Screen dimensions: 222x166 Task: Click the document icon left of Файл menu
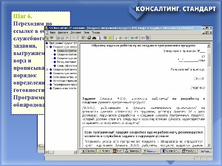click(47, 33)
